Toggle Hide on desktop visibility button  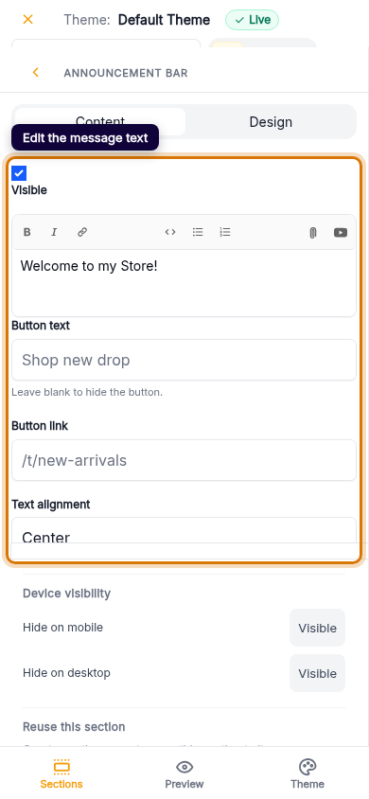pyautogui.click(x=317, y=673)
